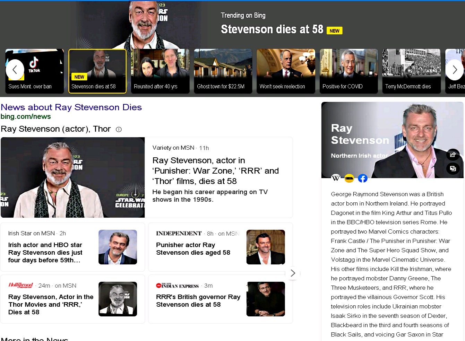This screenshot has height=341, width=465.
Task: Go to previous trending carousel items
Action: pyautogui.click(x=15, y=70)
